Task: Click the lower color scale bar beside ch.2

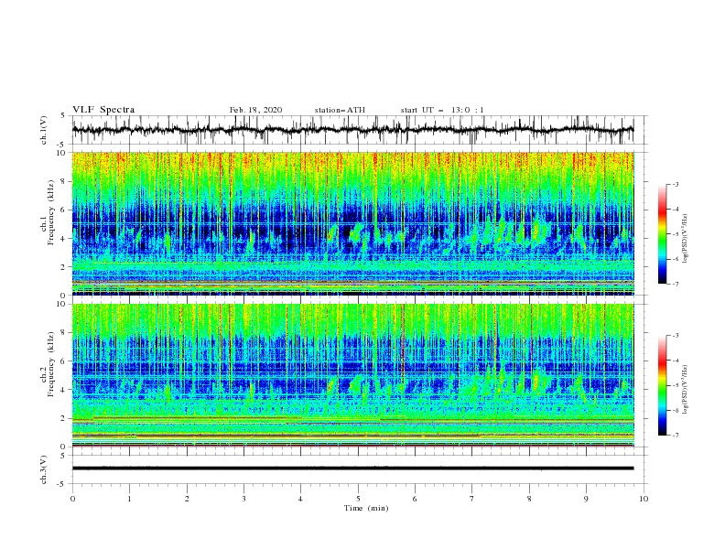Action: [662, 385]
